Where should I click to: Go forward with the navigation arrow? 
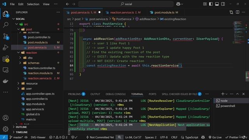click(74, 4)
